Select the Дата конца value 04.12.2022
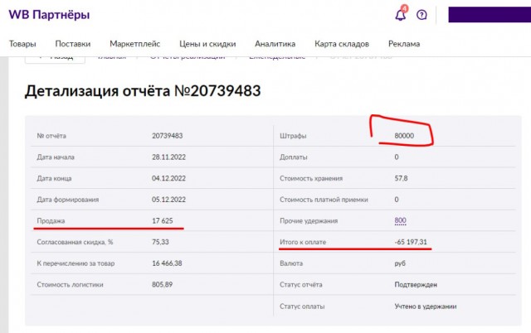 pyautogui.click(x=168, y=178)
